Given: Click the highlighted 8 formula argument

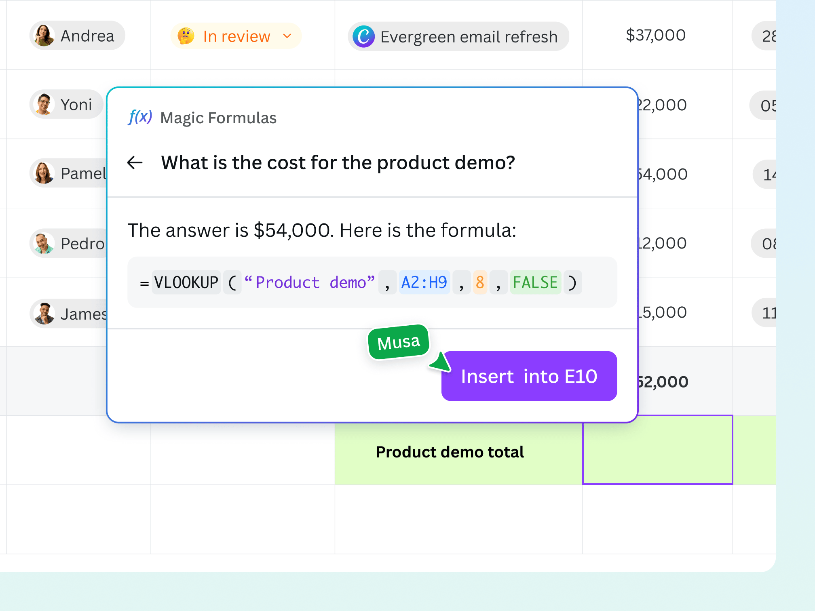Looking at the screenshot, I should tap(479, 282).
